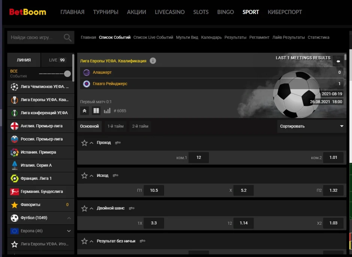Open the match table grid icon
Image resolution: width=352 pixels, height=257 pixels.
[x=96, y=111]
